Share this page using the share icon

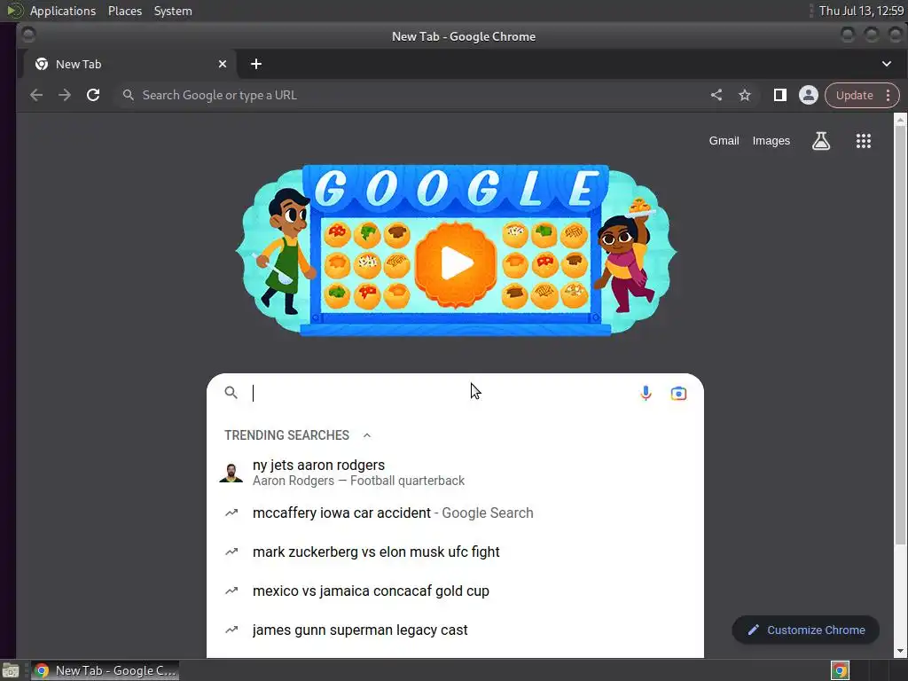(x=716, y=95)
